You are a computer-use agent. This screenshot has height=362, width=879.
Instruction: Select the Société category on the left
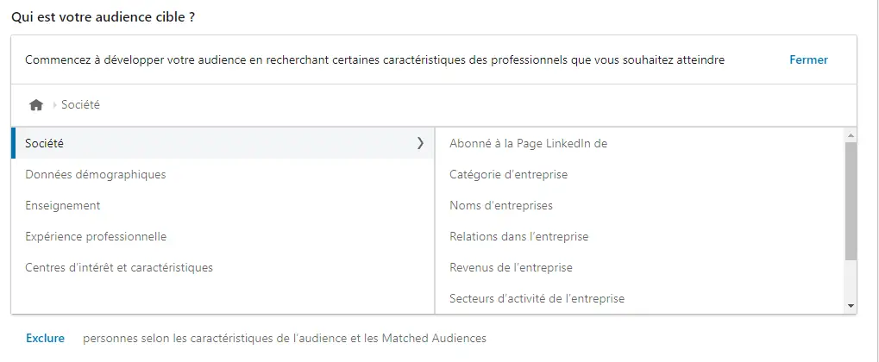(x=222, y=143)
